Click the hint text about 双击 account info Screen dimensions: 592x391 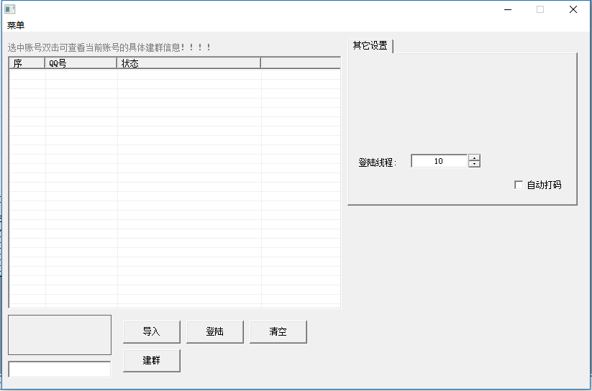pos(109,47)
